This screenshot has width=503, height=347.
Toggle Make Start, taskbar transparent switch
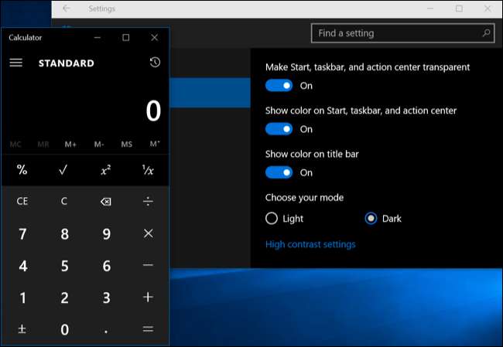[279, 86]
